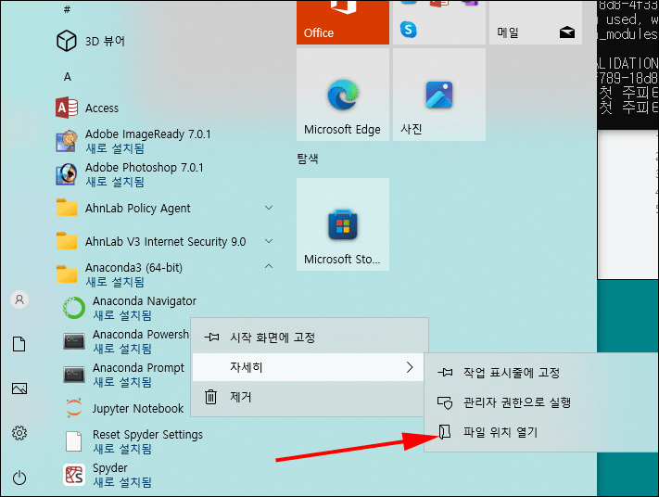The height and width of the screenshot is (497, 659).
Task: Open Documents icon in Start sidebar
Action: coord(19,344)
